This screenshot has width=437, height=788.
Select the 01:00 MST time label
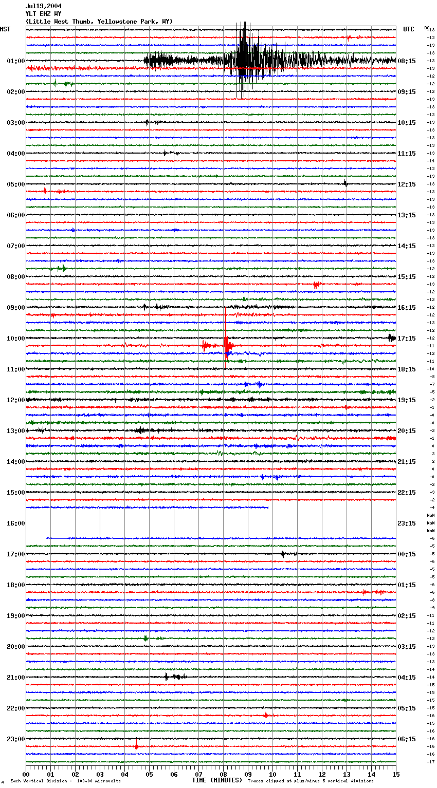(x=16, y=61)
